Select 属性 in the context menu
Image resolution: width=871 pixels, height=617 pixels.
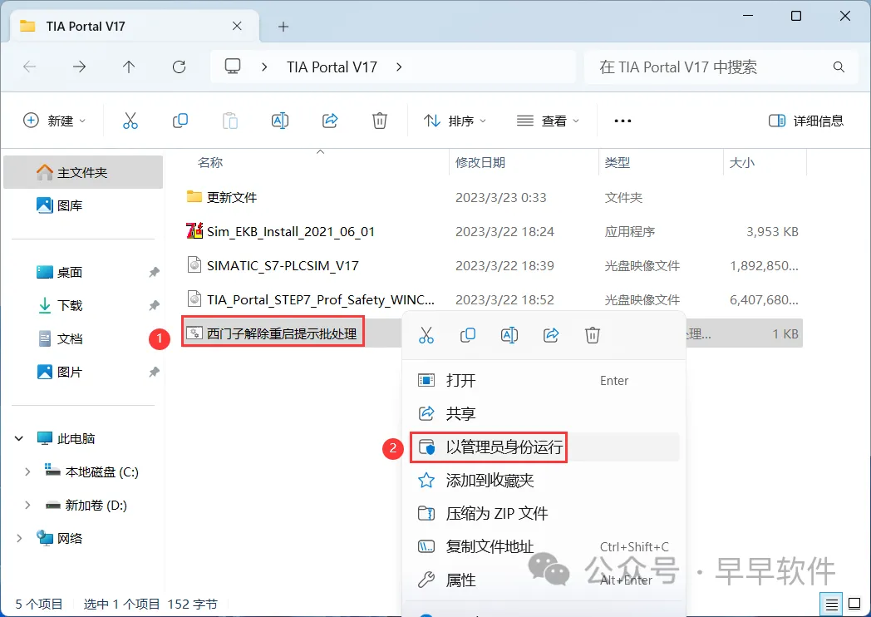tap(544, 580)
